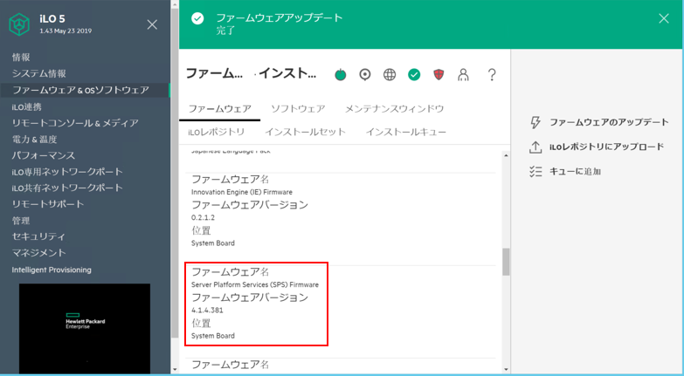Close the left navigation menu with X
The height and width of the screenshot is (376, 684).
coord(152,24)
